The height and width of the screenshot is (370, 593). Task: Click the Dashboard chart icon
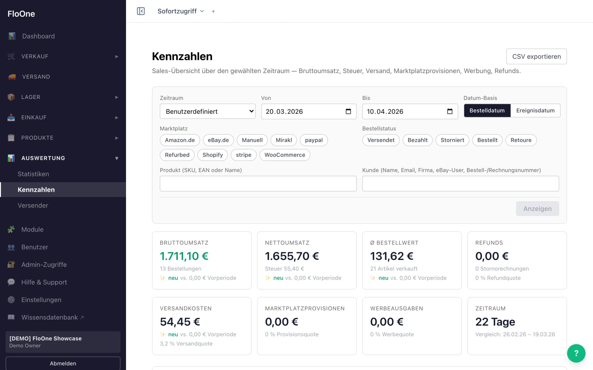tap(12, 36)
